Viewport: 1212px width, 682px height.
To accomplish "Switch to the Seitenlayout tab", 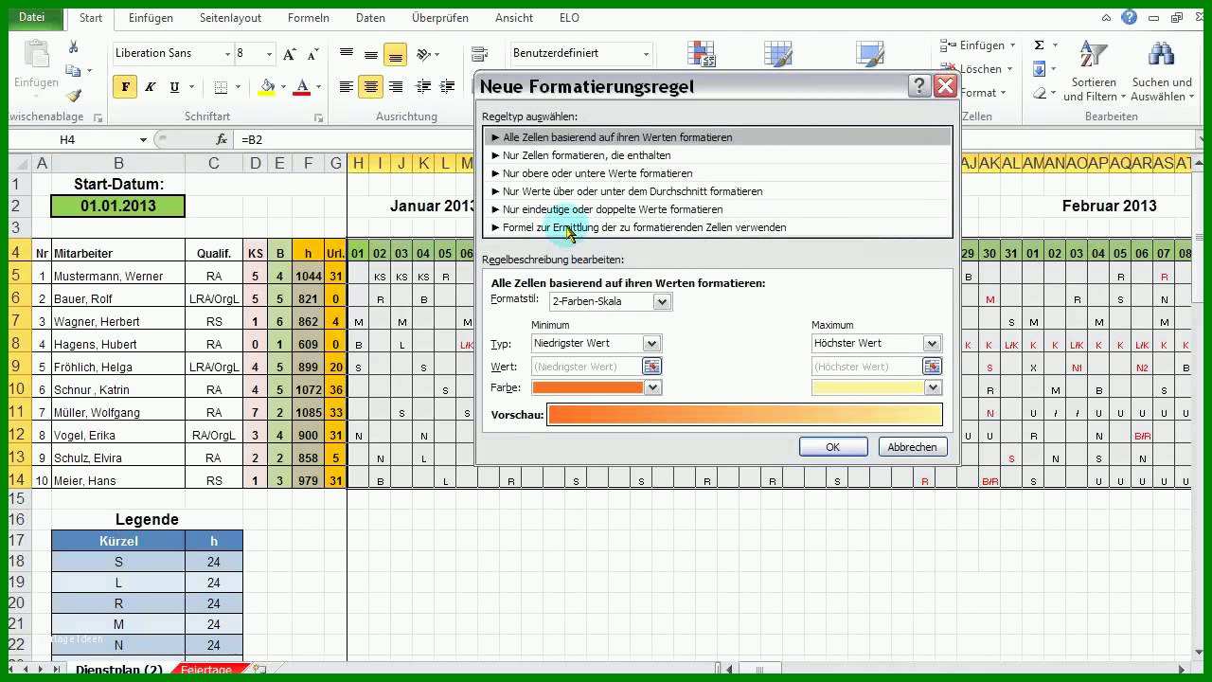I will [231, 17].
